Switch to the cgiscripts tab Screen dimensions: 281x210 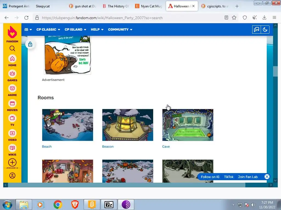[215, 6]
